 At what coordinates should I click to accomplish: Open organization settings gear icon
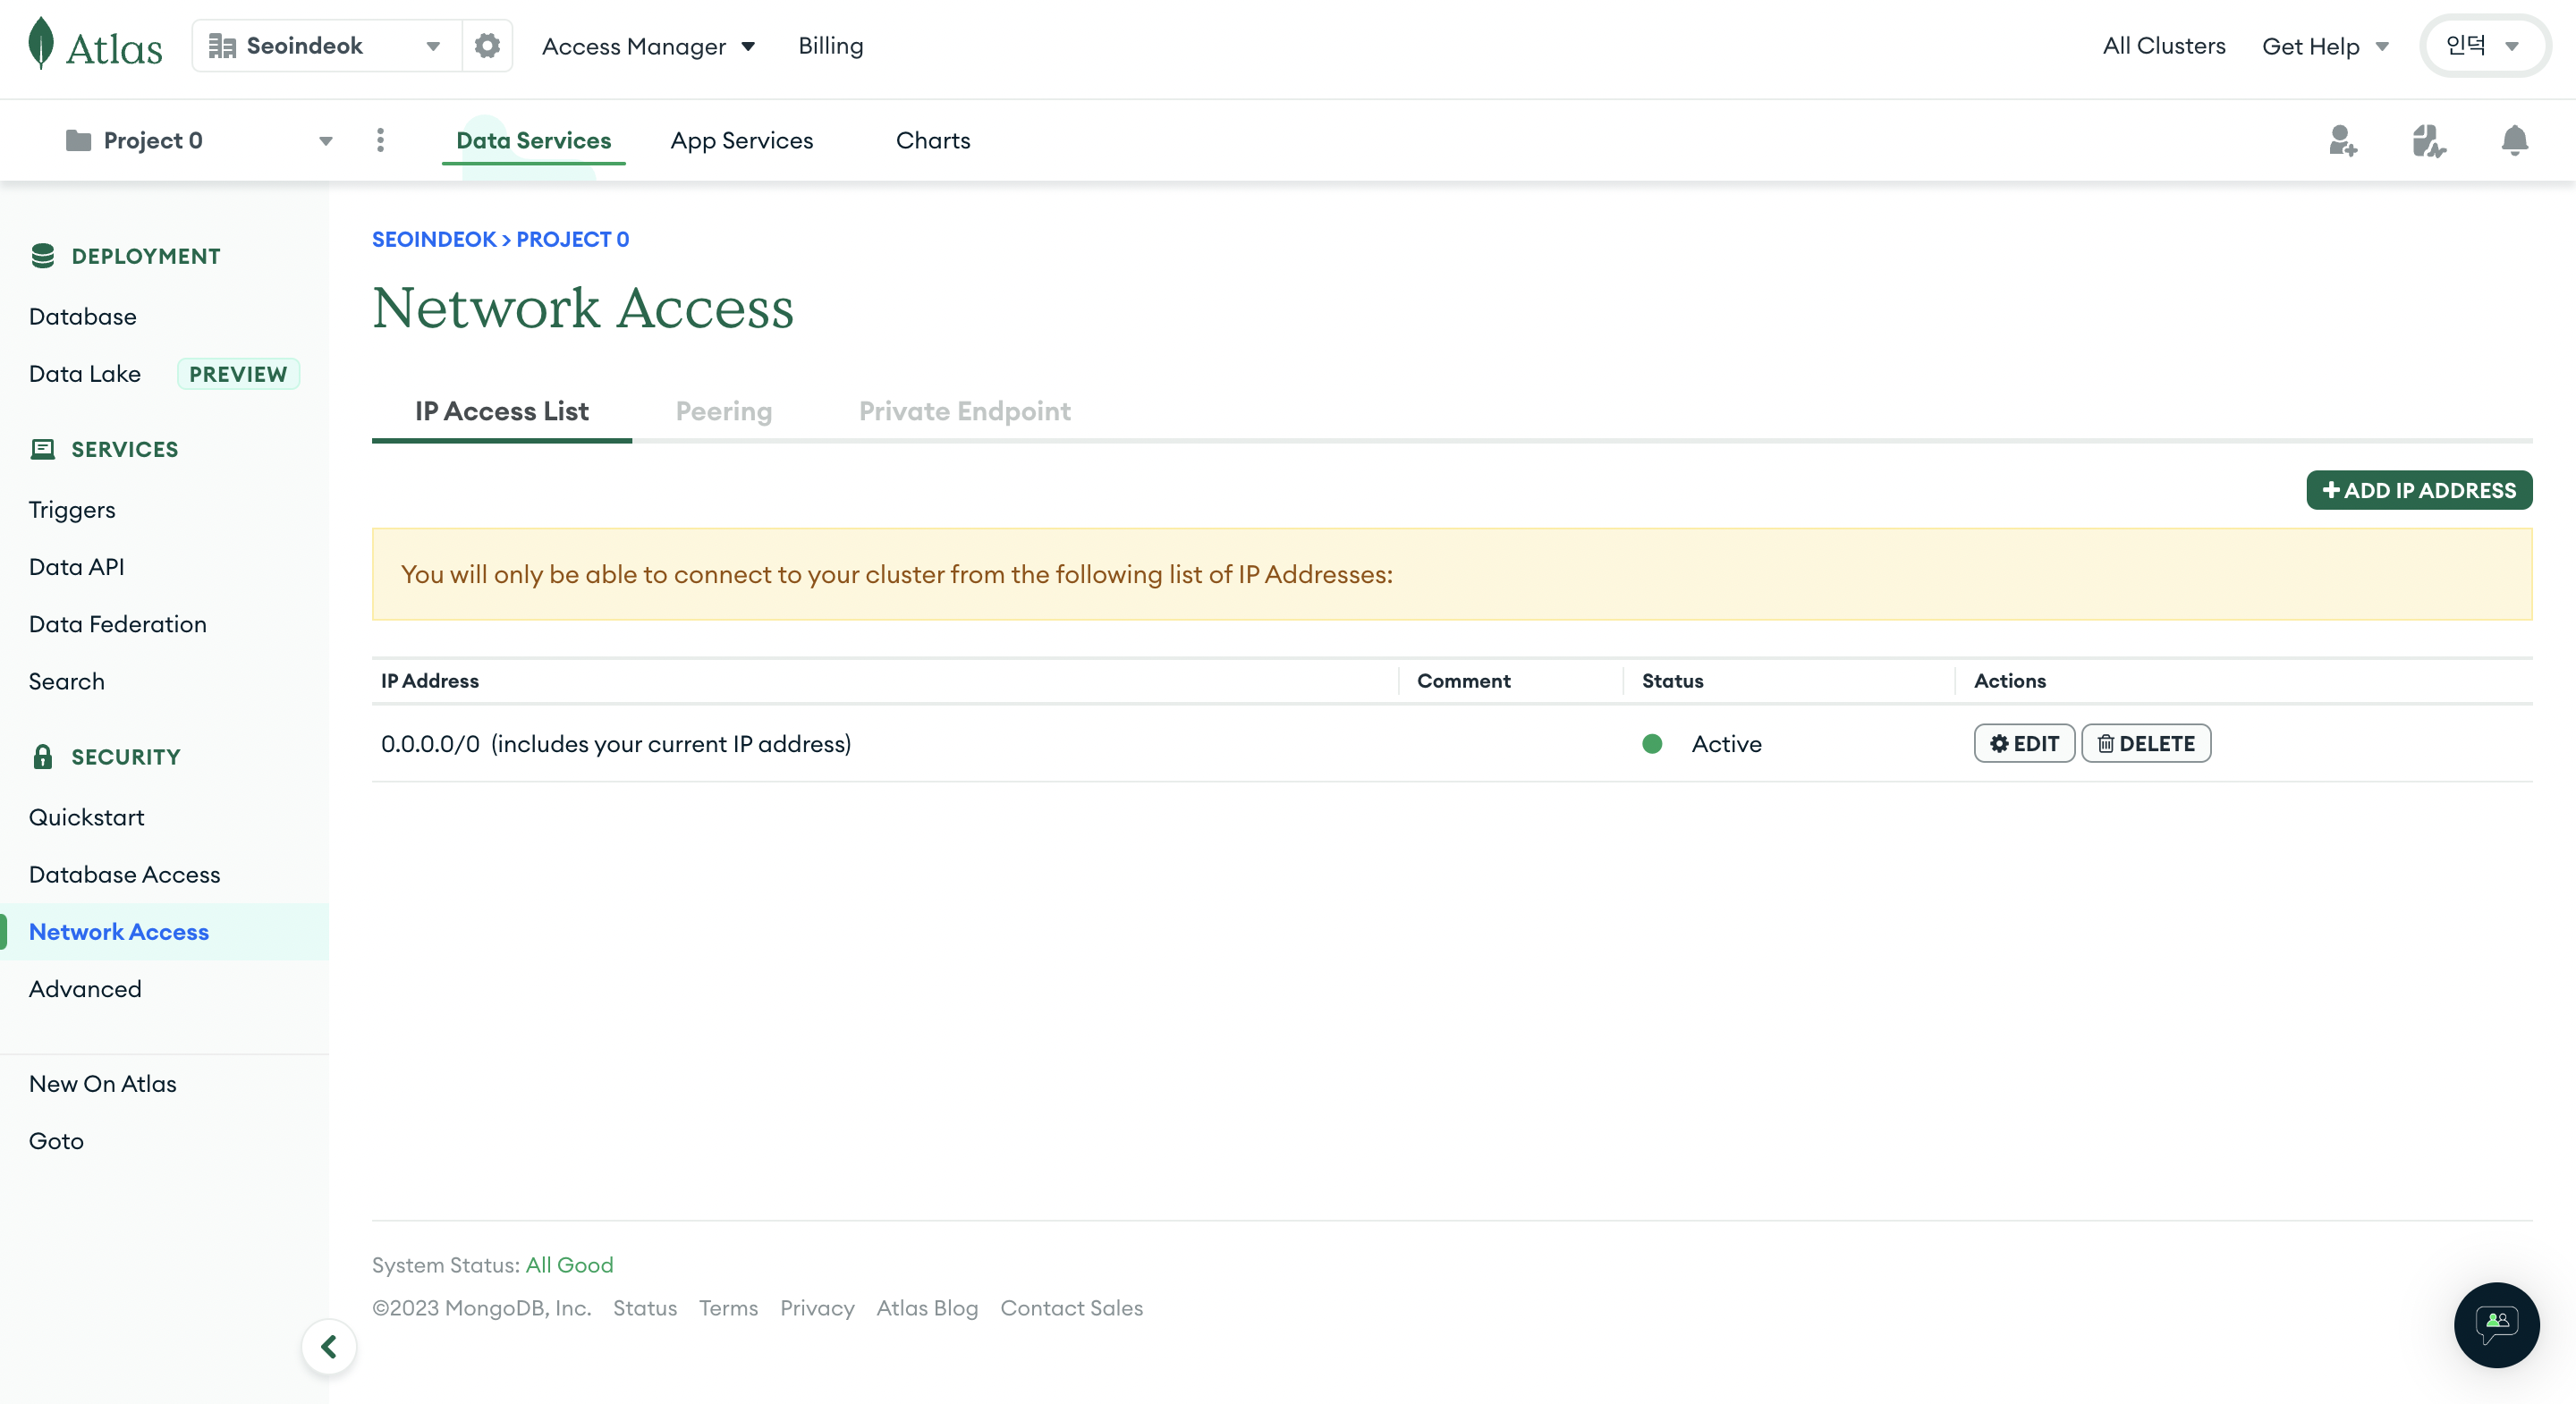coord(487,45)
